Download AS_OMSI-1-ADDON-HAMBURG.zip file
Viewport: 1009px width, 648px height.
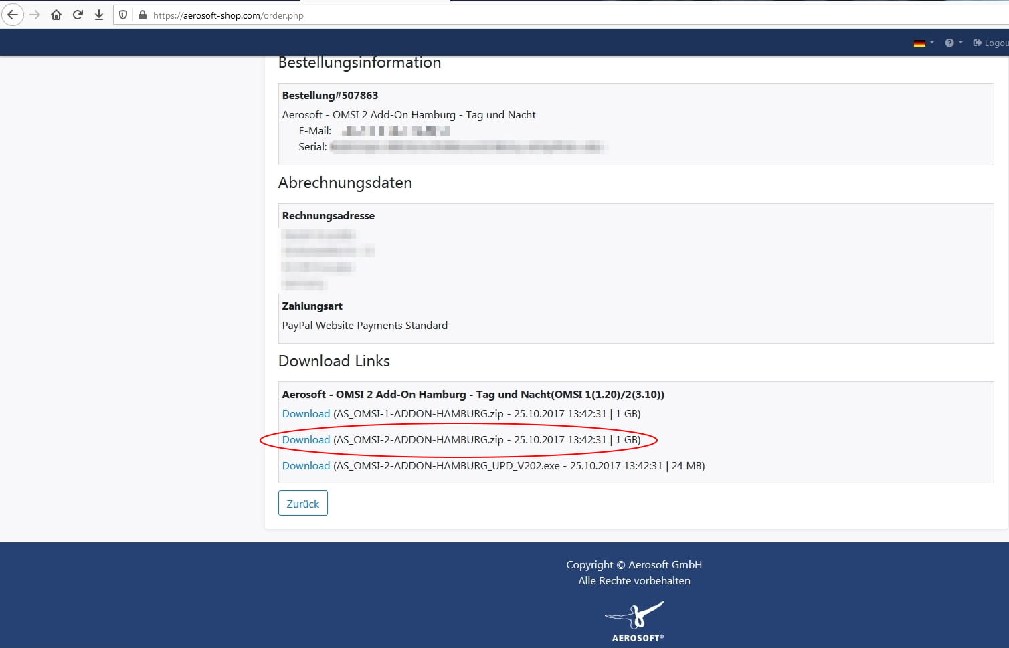(x=306, y=413)
